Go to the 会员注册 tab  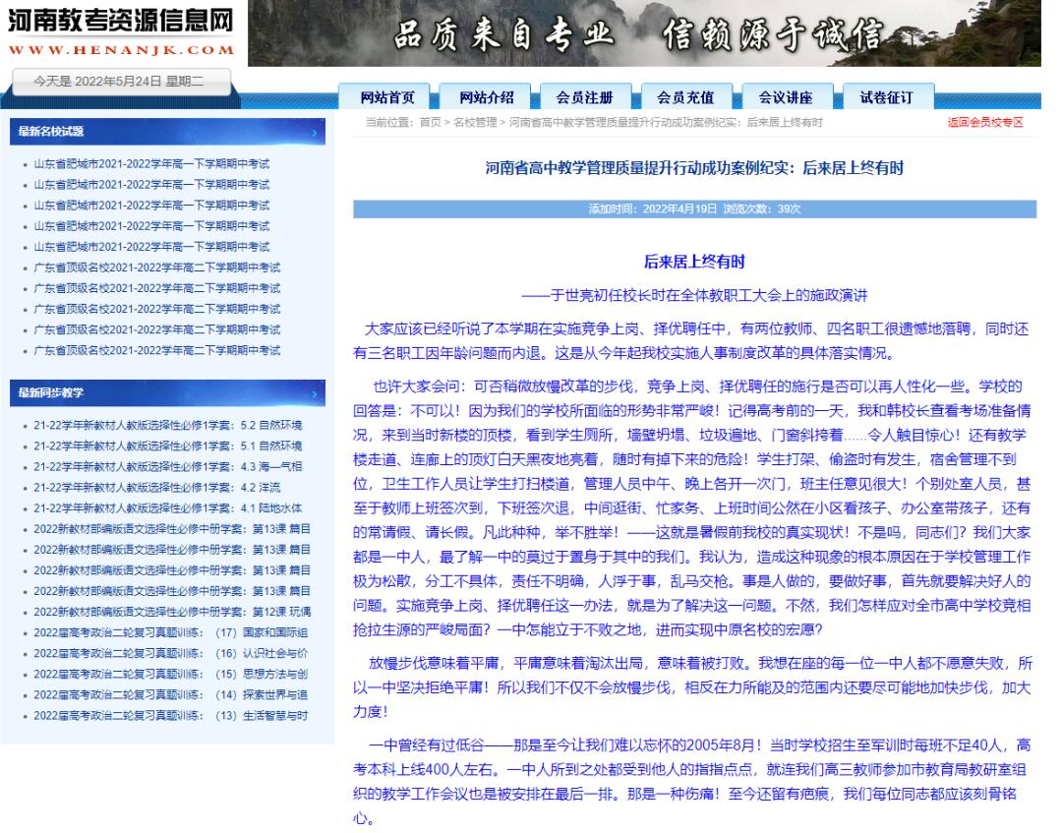[585, 97]
